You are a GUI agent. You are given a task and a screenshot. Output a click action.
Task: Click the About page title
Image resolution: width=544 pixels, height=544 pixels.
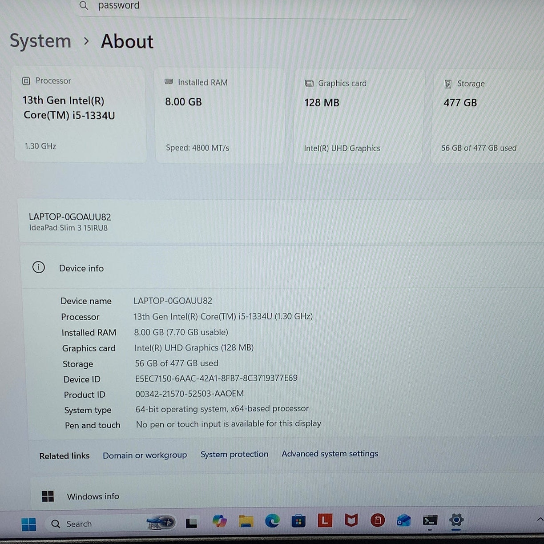tap(127, 41)
